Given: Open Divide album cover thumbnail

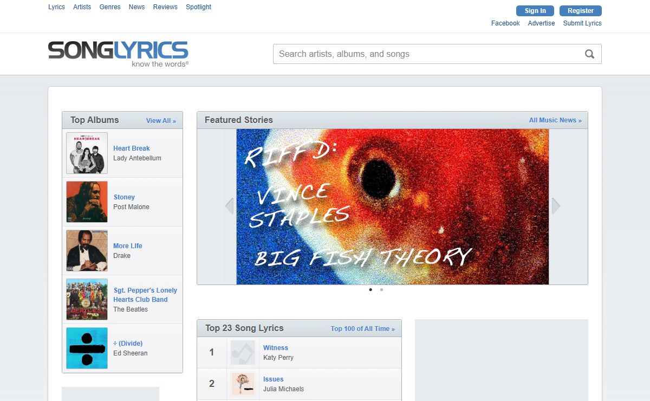Looking at the screenshot, I should [x=87, y=348].
